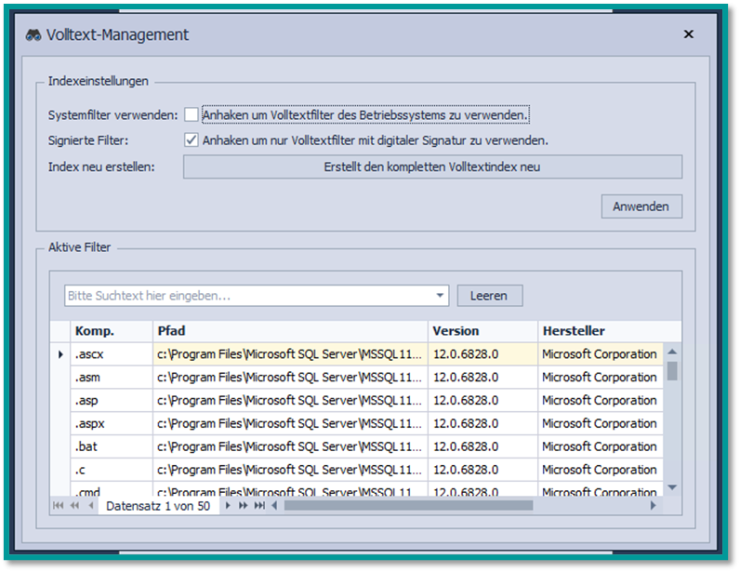Screen dimensions: 740x572
Task: Open the search text dropdown arrow
Action: [441, 296]
